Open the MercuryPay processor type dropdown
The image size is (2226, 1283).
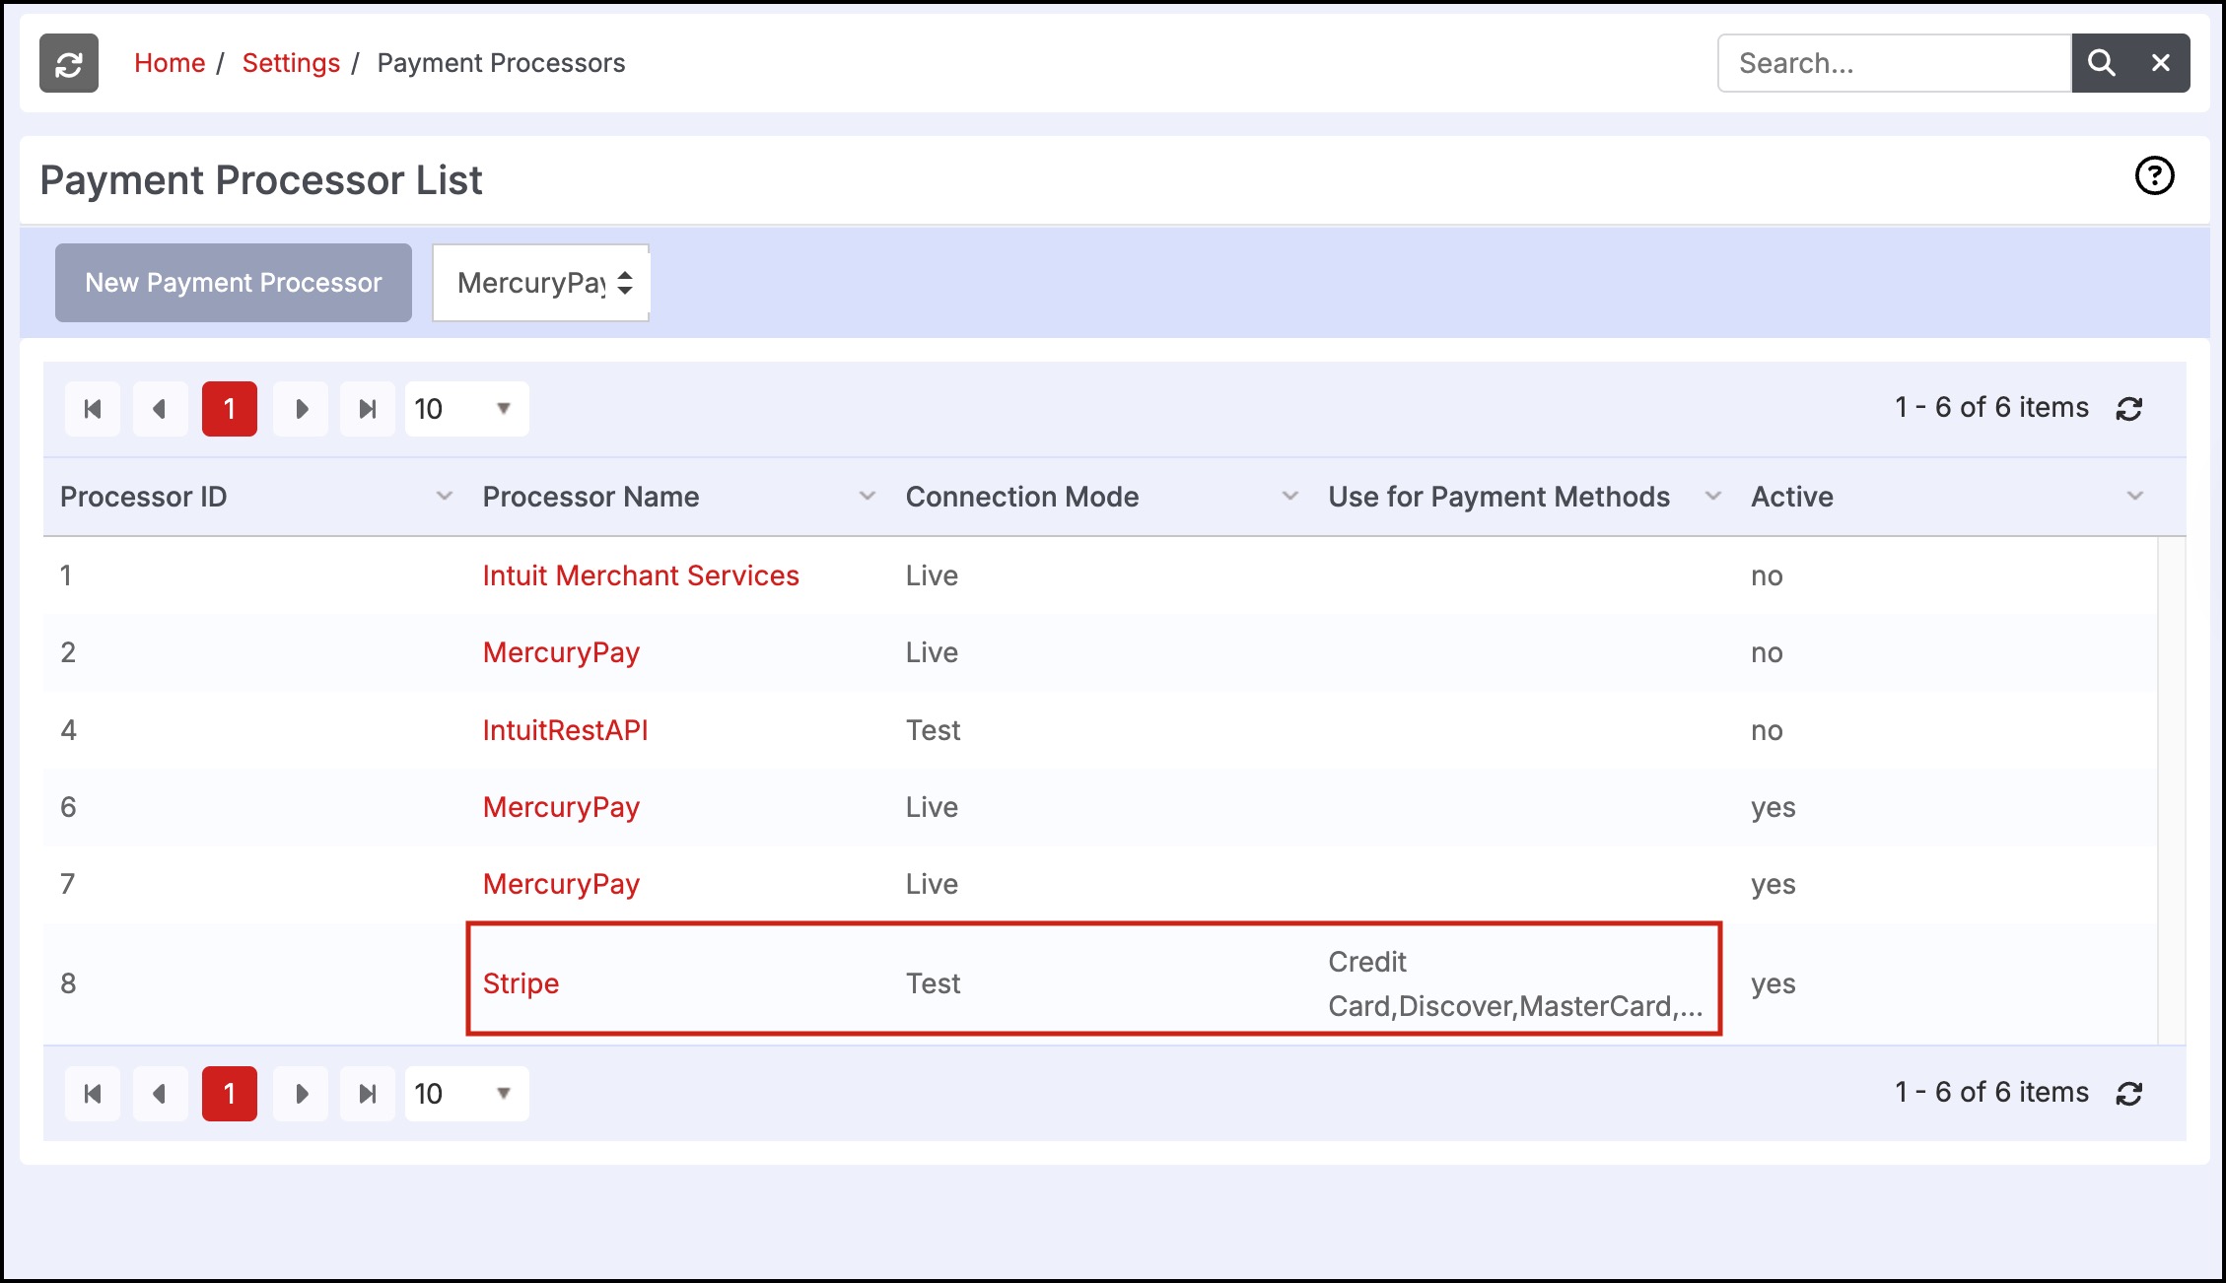[x=541, y=283]
